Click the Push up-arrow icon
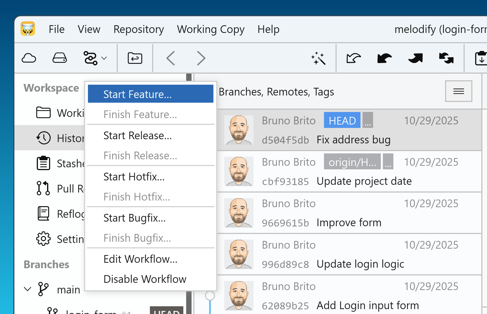The image size is (487, 314). coord(416,58)
